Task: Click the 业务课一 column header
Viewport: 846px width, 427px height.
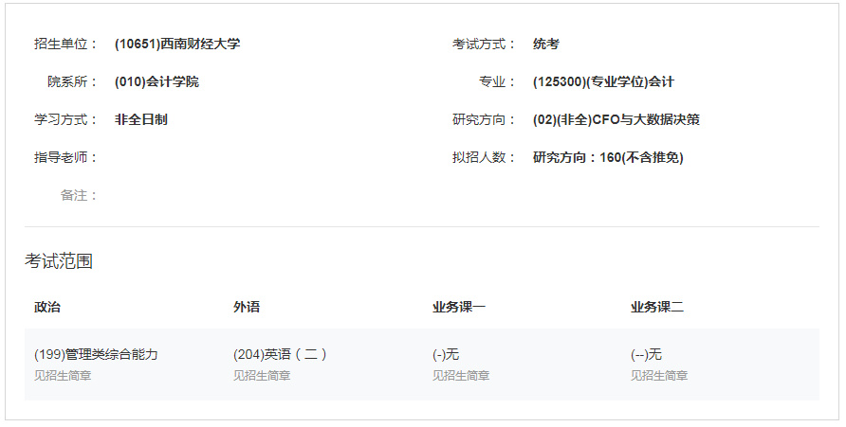Action: [x=459, y=307]
